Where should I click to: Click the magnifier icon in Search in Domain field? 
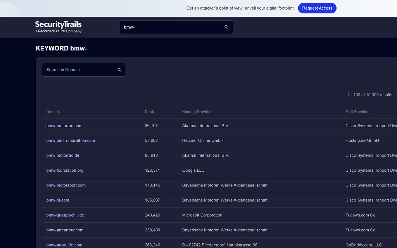pos(120,70)
